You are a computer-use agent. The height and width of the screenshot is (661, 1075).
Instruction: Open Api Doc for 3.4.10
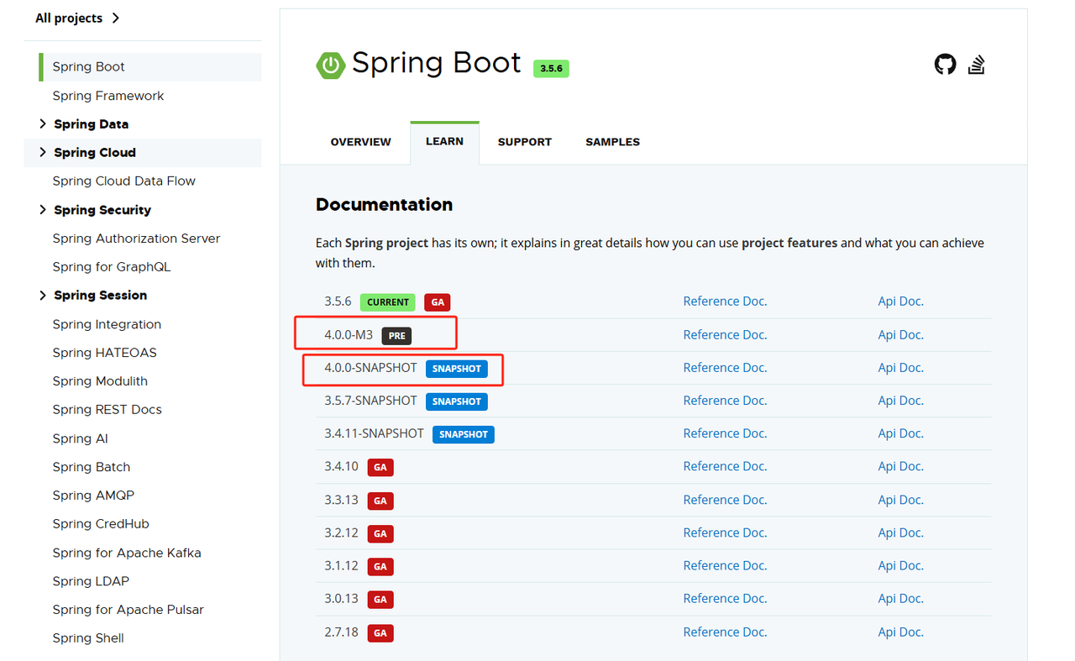(900, 466)
